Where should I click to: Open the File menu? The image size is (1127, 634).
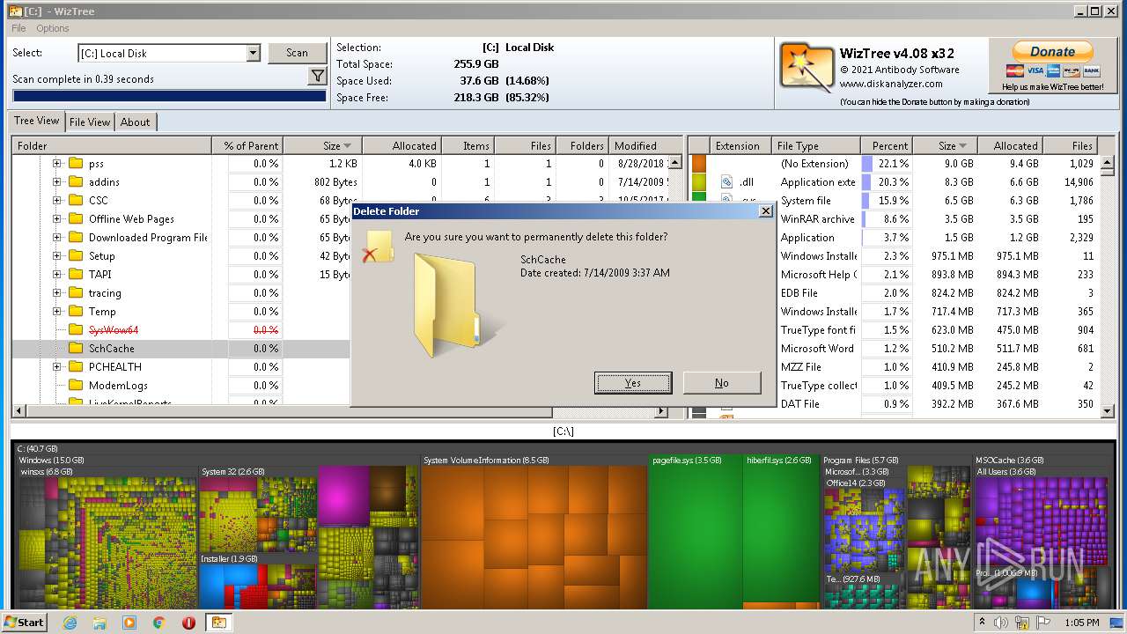click(x=18, y=28)
